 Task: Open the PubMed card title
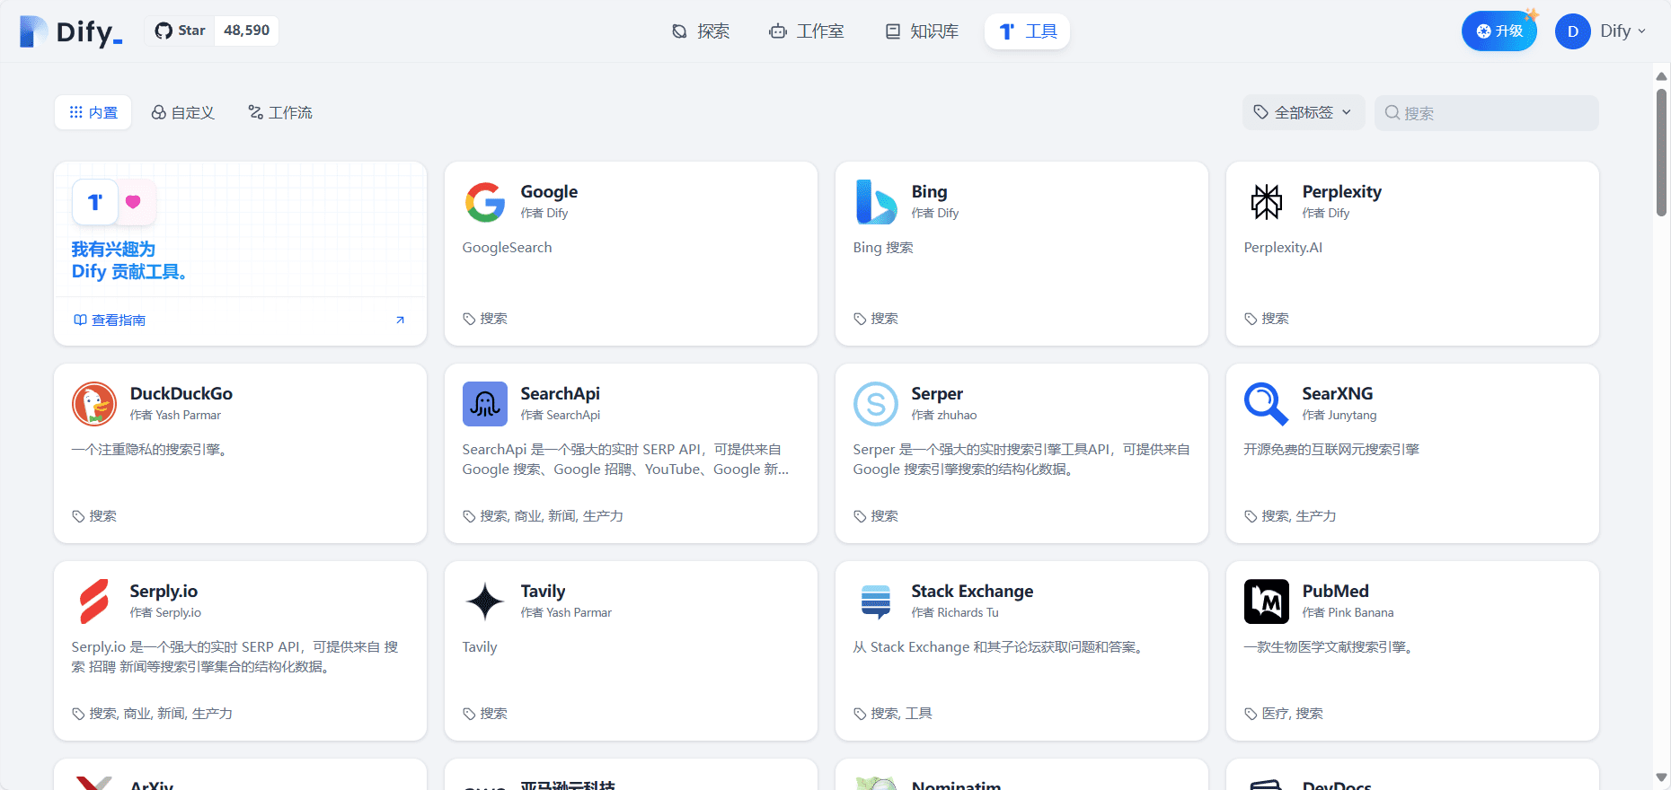1336,591
